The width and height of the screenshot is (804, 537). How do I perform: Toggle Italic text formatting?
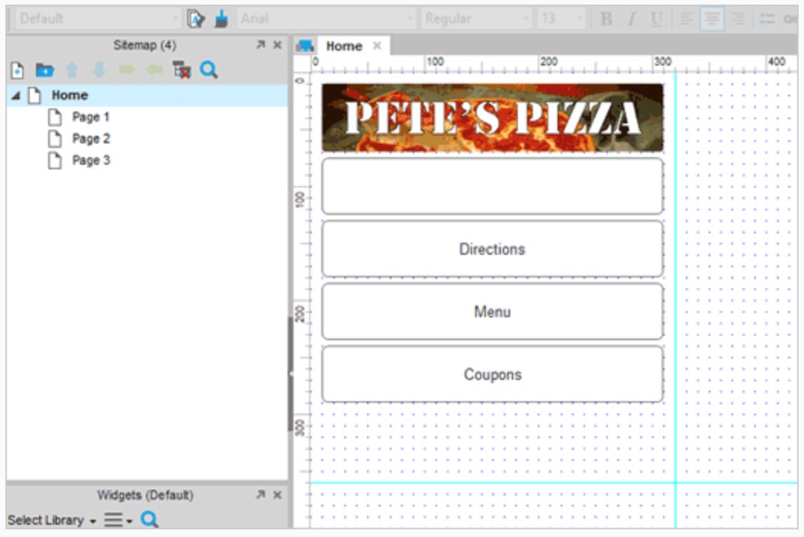click(x=632, y=19)
